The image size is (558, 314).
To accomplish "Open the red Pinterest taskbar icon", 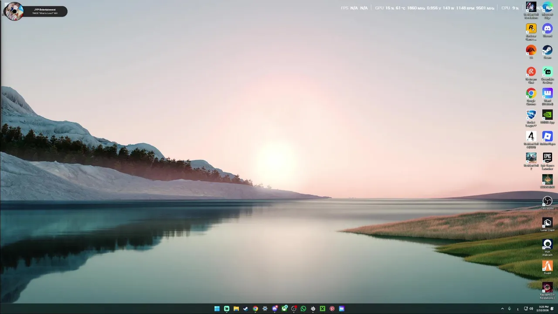I will tap(332, 309).
